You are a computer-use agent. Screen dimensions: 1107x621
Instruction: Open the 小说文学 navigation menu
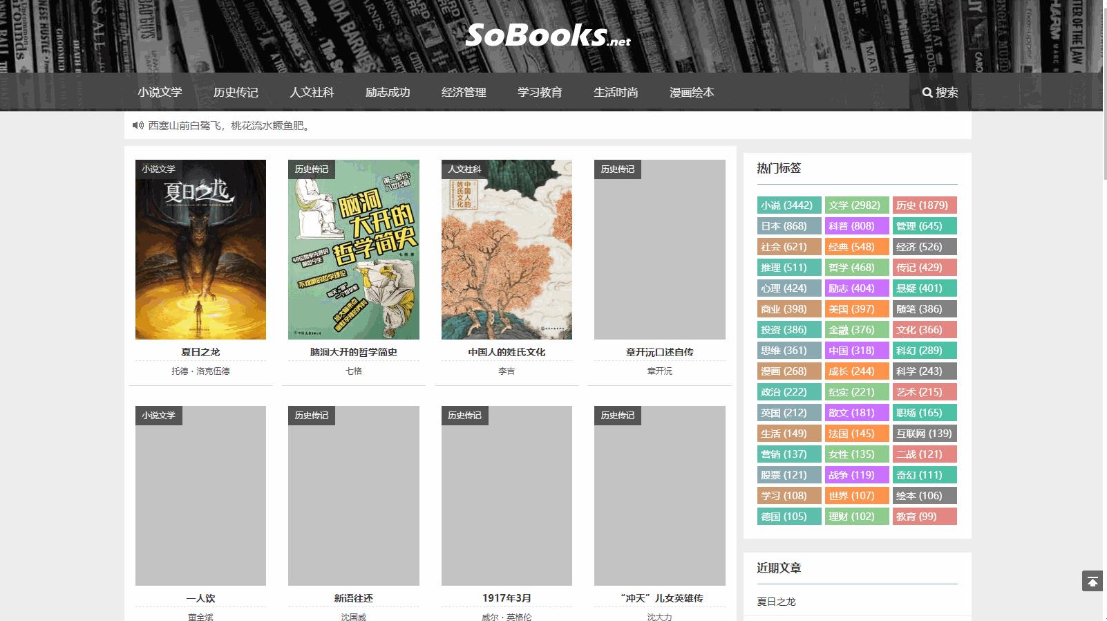click(160, 93)
